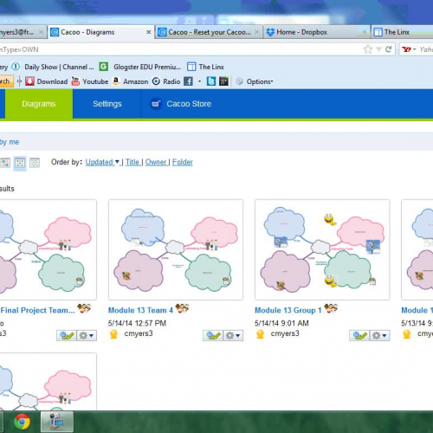Open the Cacoo Store
This screenshot has height=433, width=433.
pyautogui.click(x=182, y=104)
